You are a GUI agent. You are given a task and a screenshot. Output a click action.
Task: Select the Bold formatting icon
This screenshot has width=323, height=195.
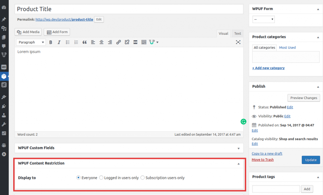(51, 42)
